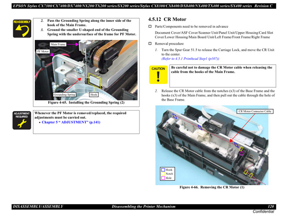Click the page number 120 in footer

(271, 206)
